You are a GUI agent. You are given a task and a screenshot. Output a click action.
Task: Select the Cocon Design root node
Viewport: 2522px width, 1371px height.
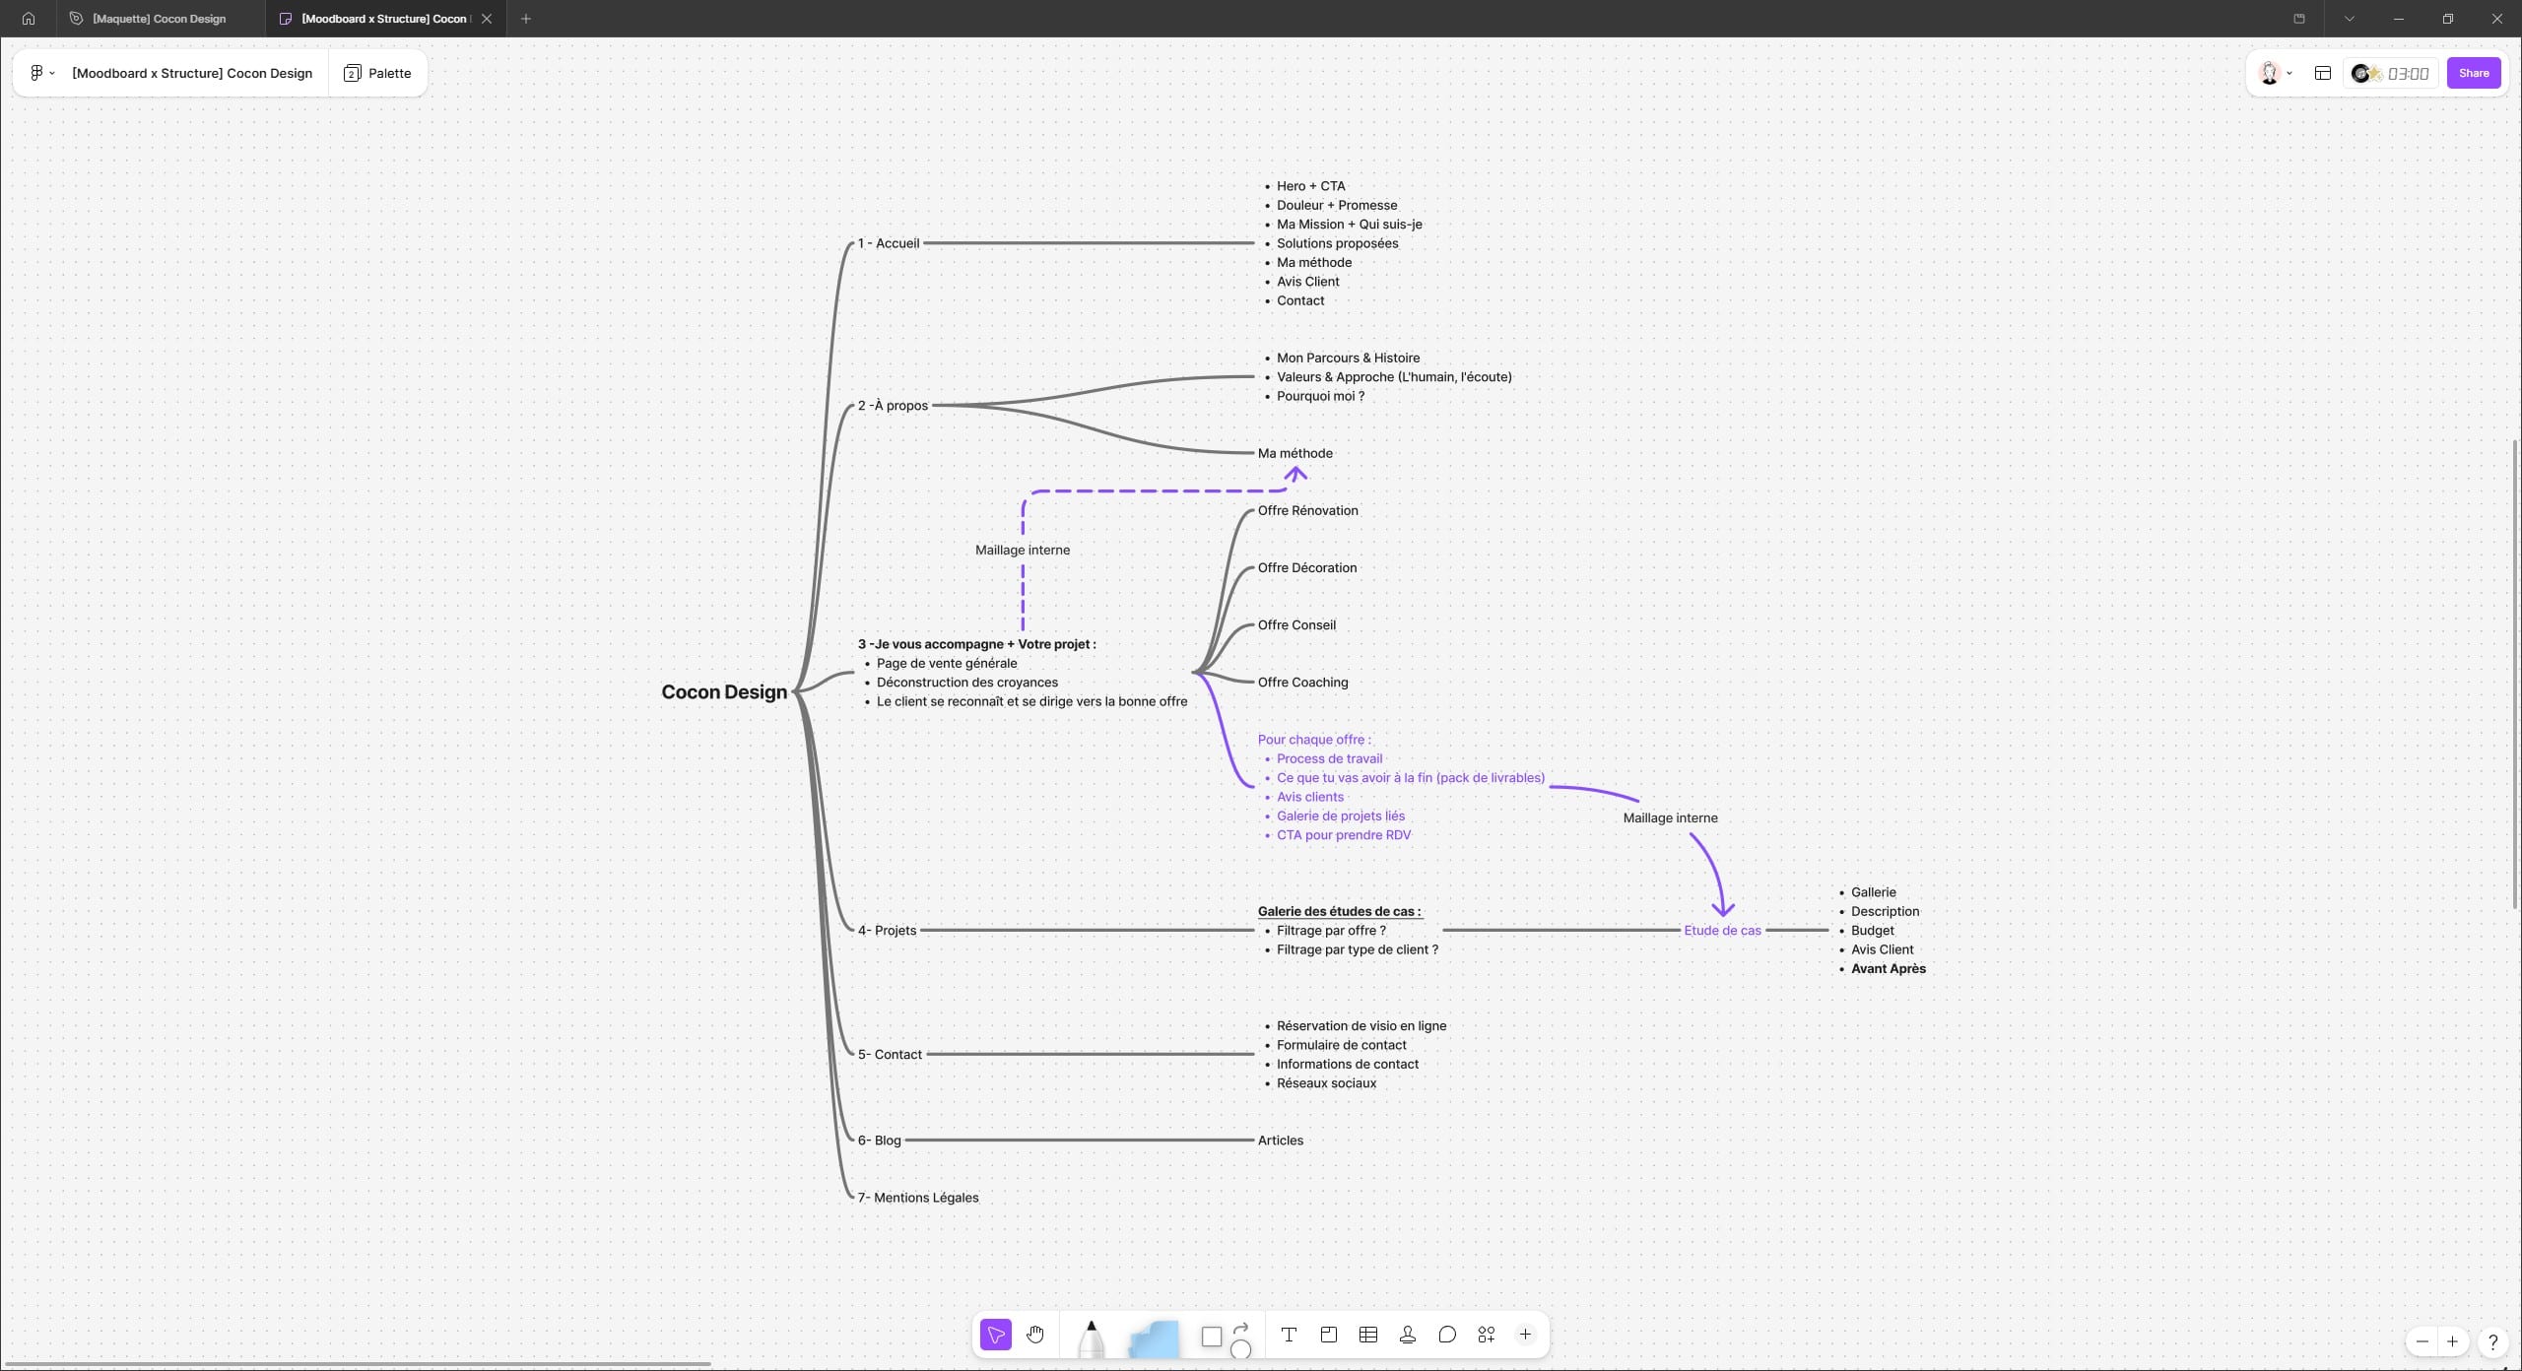point(724,691)
